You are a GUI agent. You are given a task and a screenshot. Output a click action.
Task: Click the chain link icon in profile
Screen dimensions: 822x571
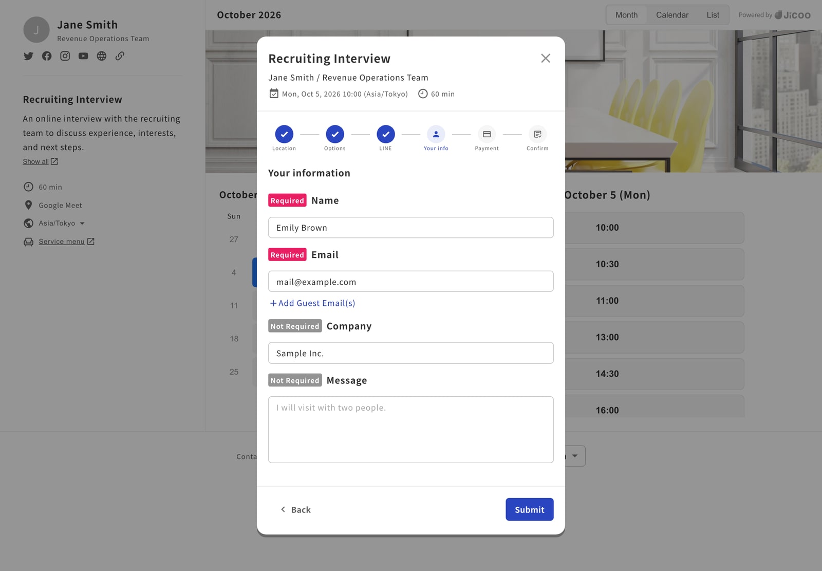120,56
